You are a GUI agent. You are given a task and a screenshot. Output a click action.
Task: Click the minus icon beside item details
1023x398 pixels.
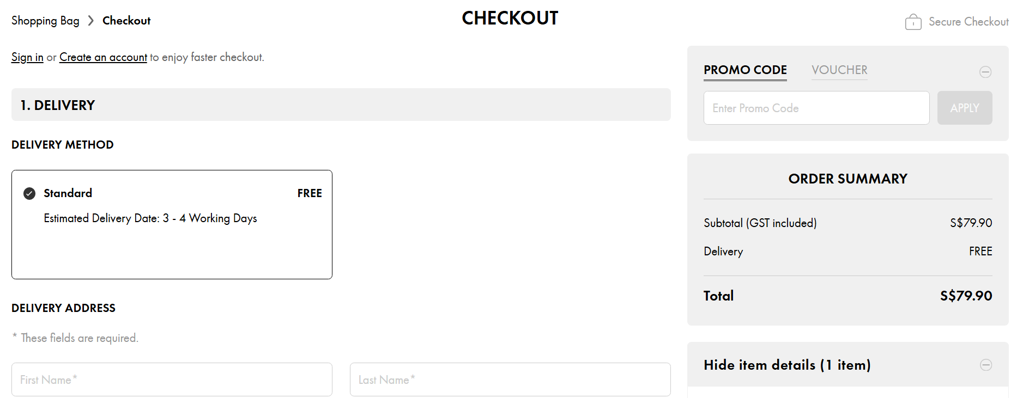point(985,365)
